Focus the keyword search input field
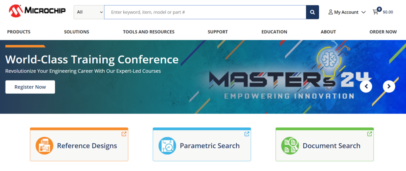 coord(205,12)
